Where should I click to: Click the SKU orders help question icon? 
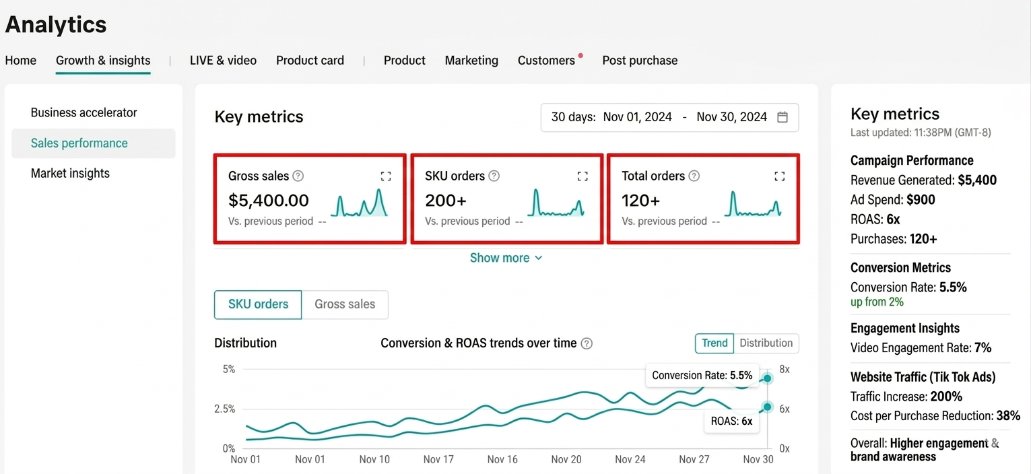point(494,176)
